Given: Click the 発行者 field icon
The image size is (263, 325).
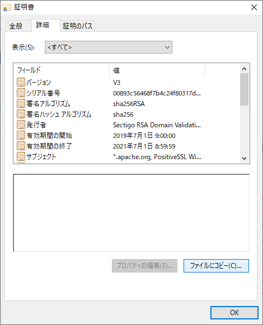Looking at the screenshot, I should pos(21,125).
